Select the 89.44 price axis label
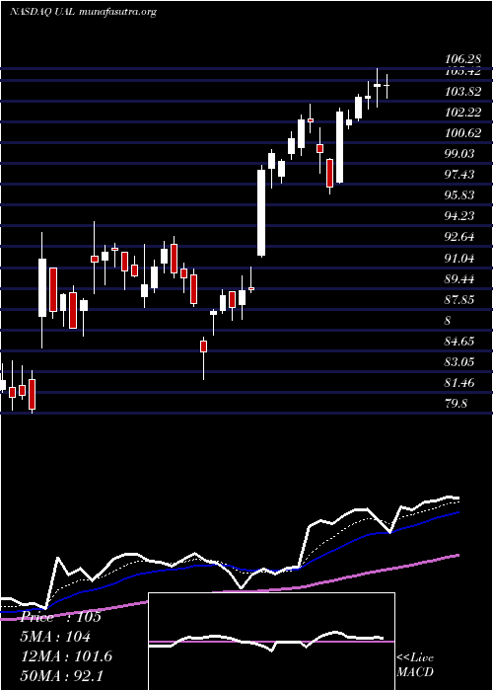 [459, 279]
